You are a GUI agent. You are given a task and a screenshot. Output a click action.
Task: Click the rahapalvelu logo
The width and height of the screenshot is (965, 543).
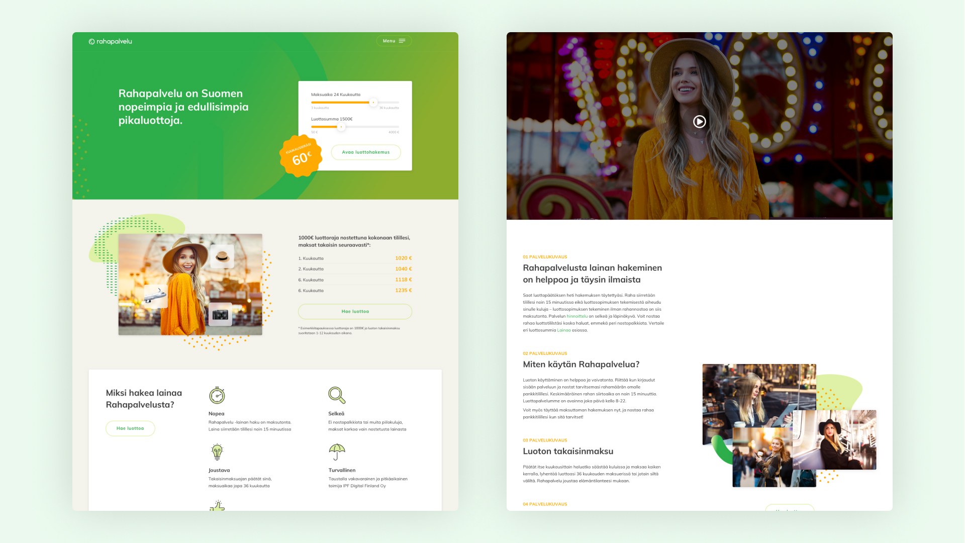tap(111, 42)
